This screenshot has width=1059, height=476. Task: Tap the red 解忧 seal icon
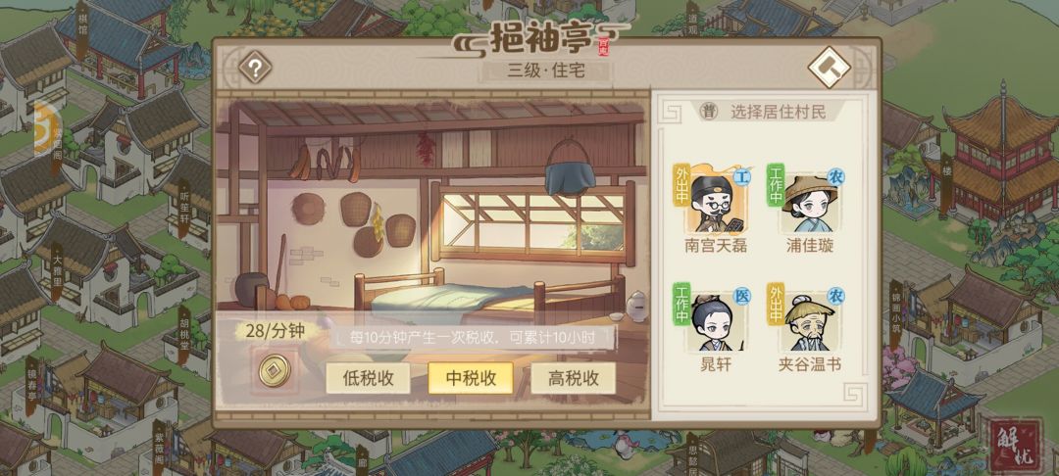tap(1011, 445)
